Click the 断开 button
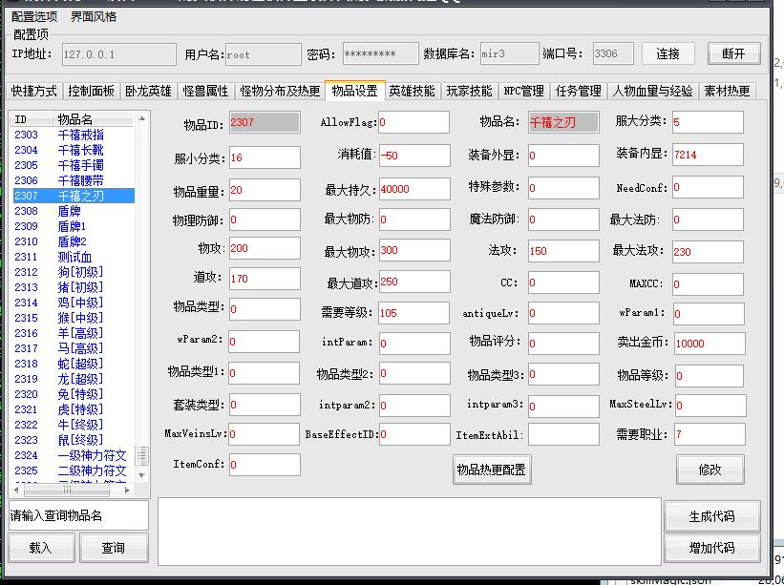The width and height of the screenshot is (784, 585). click(733, 53)
